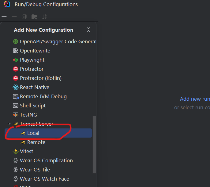The width and height of the screenshot is (210, 187).
Task: Click the IntelliJ IDEA logo in title bar
Action: click(x=7, y=4)
